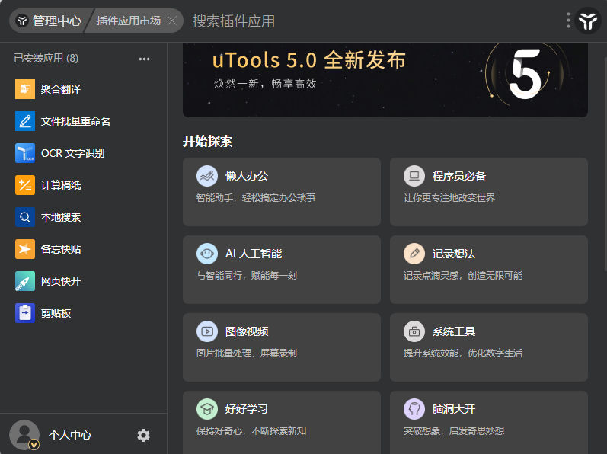Open the 系统工具 category card
Image resolution: width=607 pixels, height=454 pixels.
[489, 347]
